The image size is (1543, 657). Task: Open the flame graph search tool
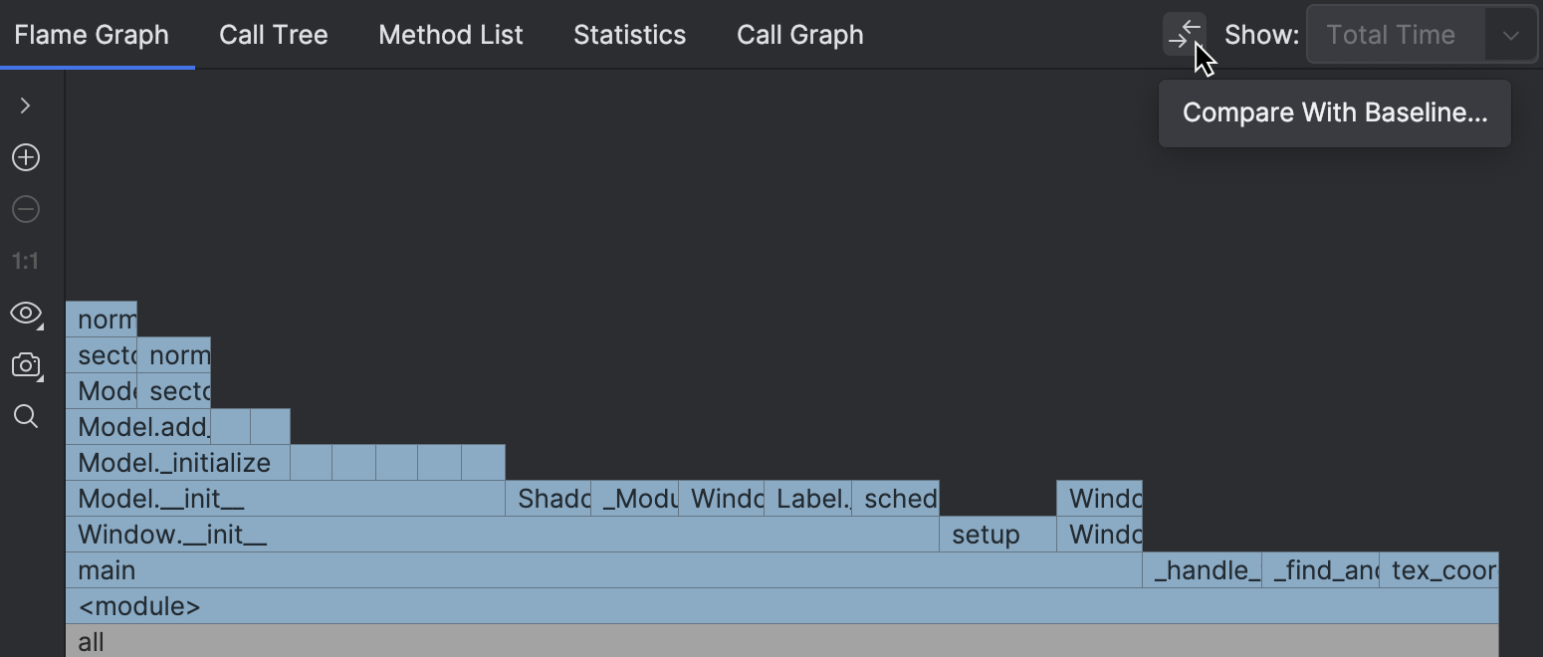[x=26, y=416]
